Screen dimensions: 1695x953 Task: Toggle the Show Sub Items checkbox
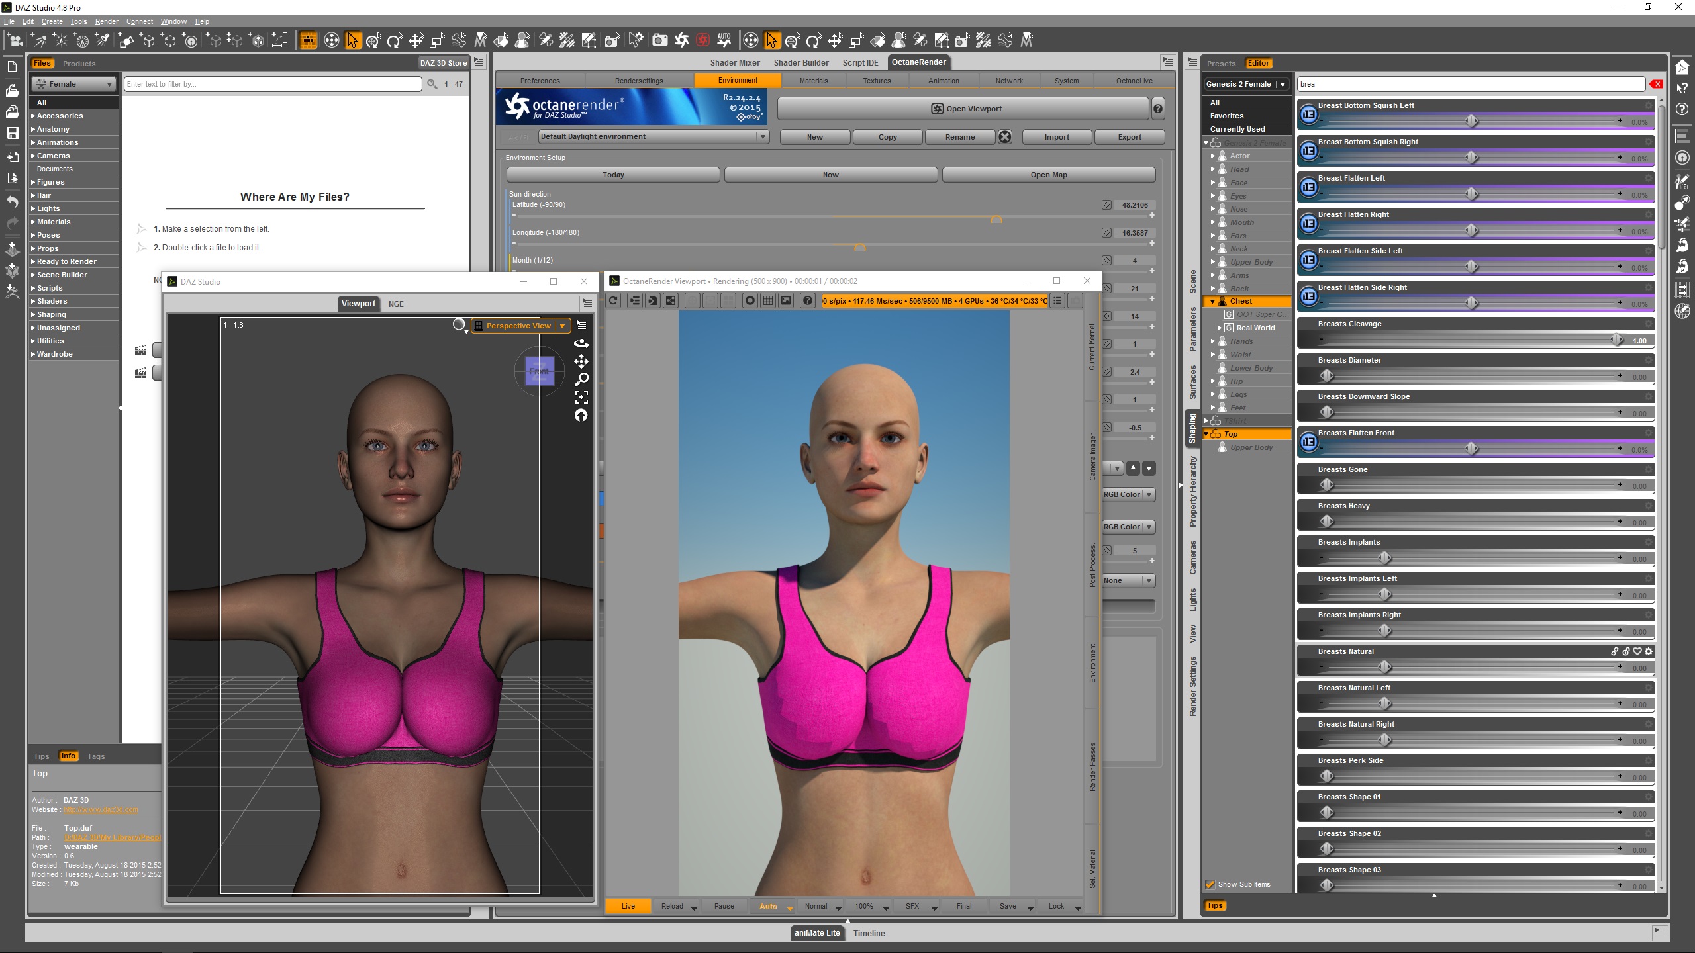[1210, 884]
